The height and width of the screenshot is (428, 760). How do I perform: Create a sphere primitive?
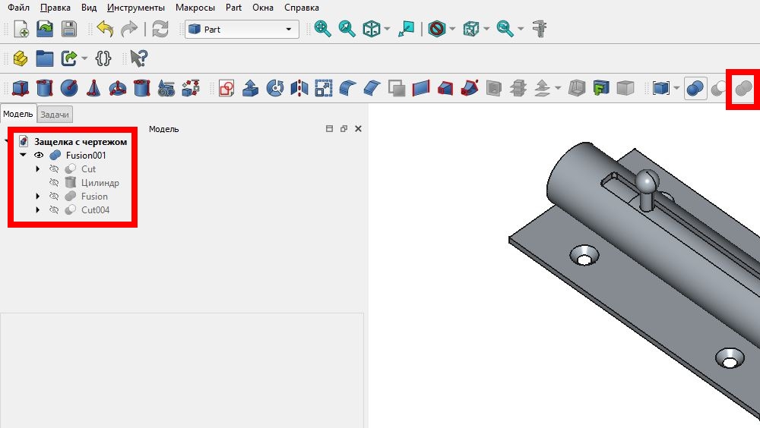click(x=69, y=88)
